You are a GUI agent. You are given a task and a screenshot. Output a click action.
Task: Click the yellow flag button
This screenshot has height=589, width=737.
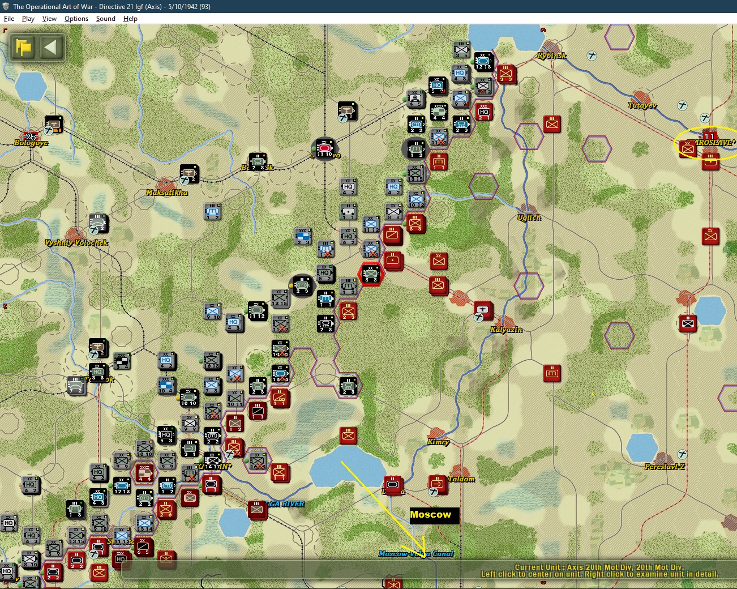(x=24, y=47)
